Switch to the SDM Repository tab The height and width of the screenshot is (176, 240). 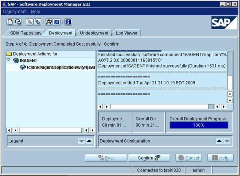click(26, 33)
